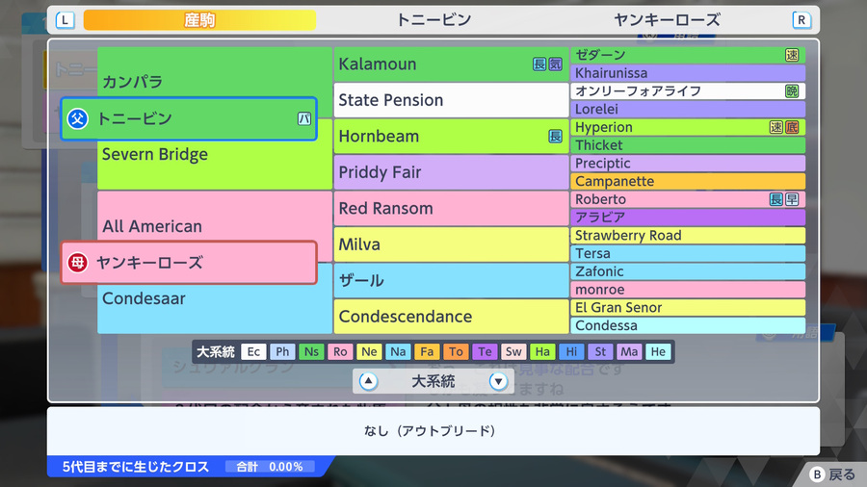Click the El Gran Senor ancestor entry
Screen dimensions: 867x487
coord(688,308)
